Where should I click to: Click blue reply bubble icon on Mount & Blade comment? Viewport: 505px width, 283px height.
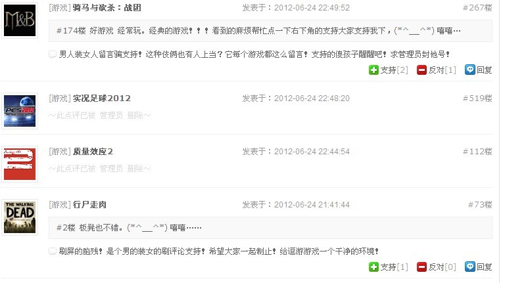pos(470,70)
